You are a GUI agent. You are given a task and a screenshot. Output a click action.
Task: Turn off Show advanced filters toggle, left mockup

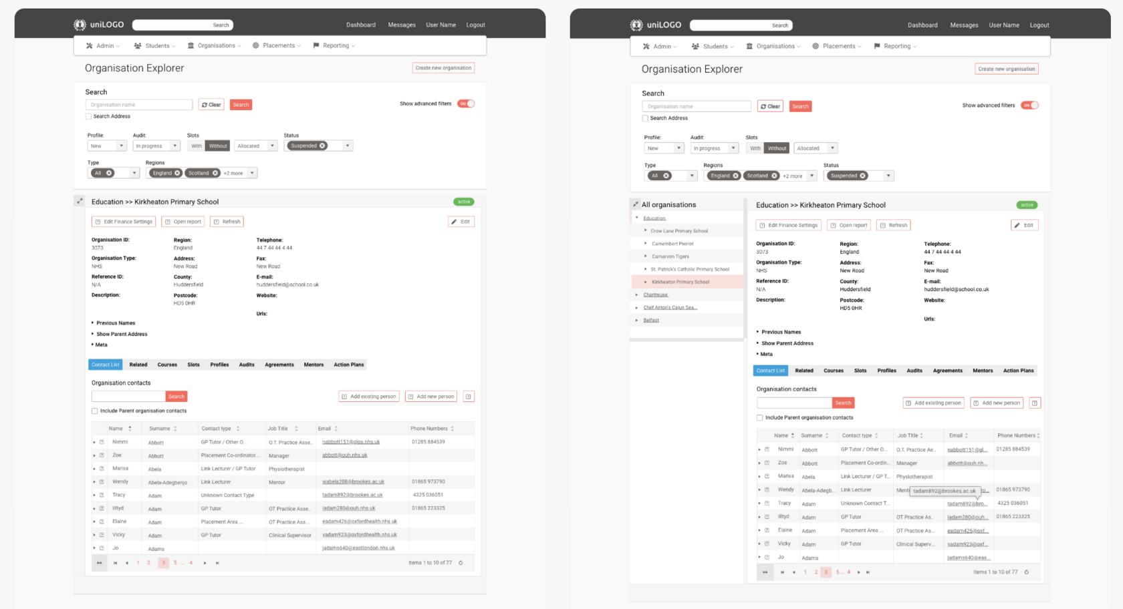466,104
